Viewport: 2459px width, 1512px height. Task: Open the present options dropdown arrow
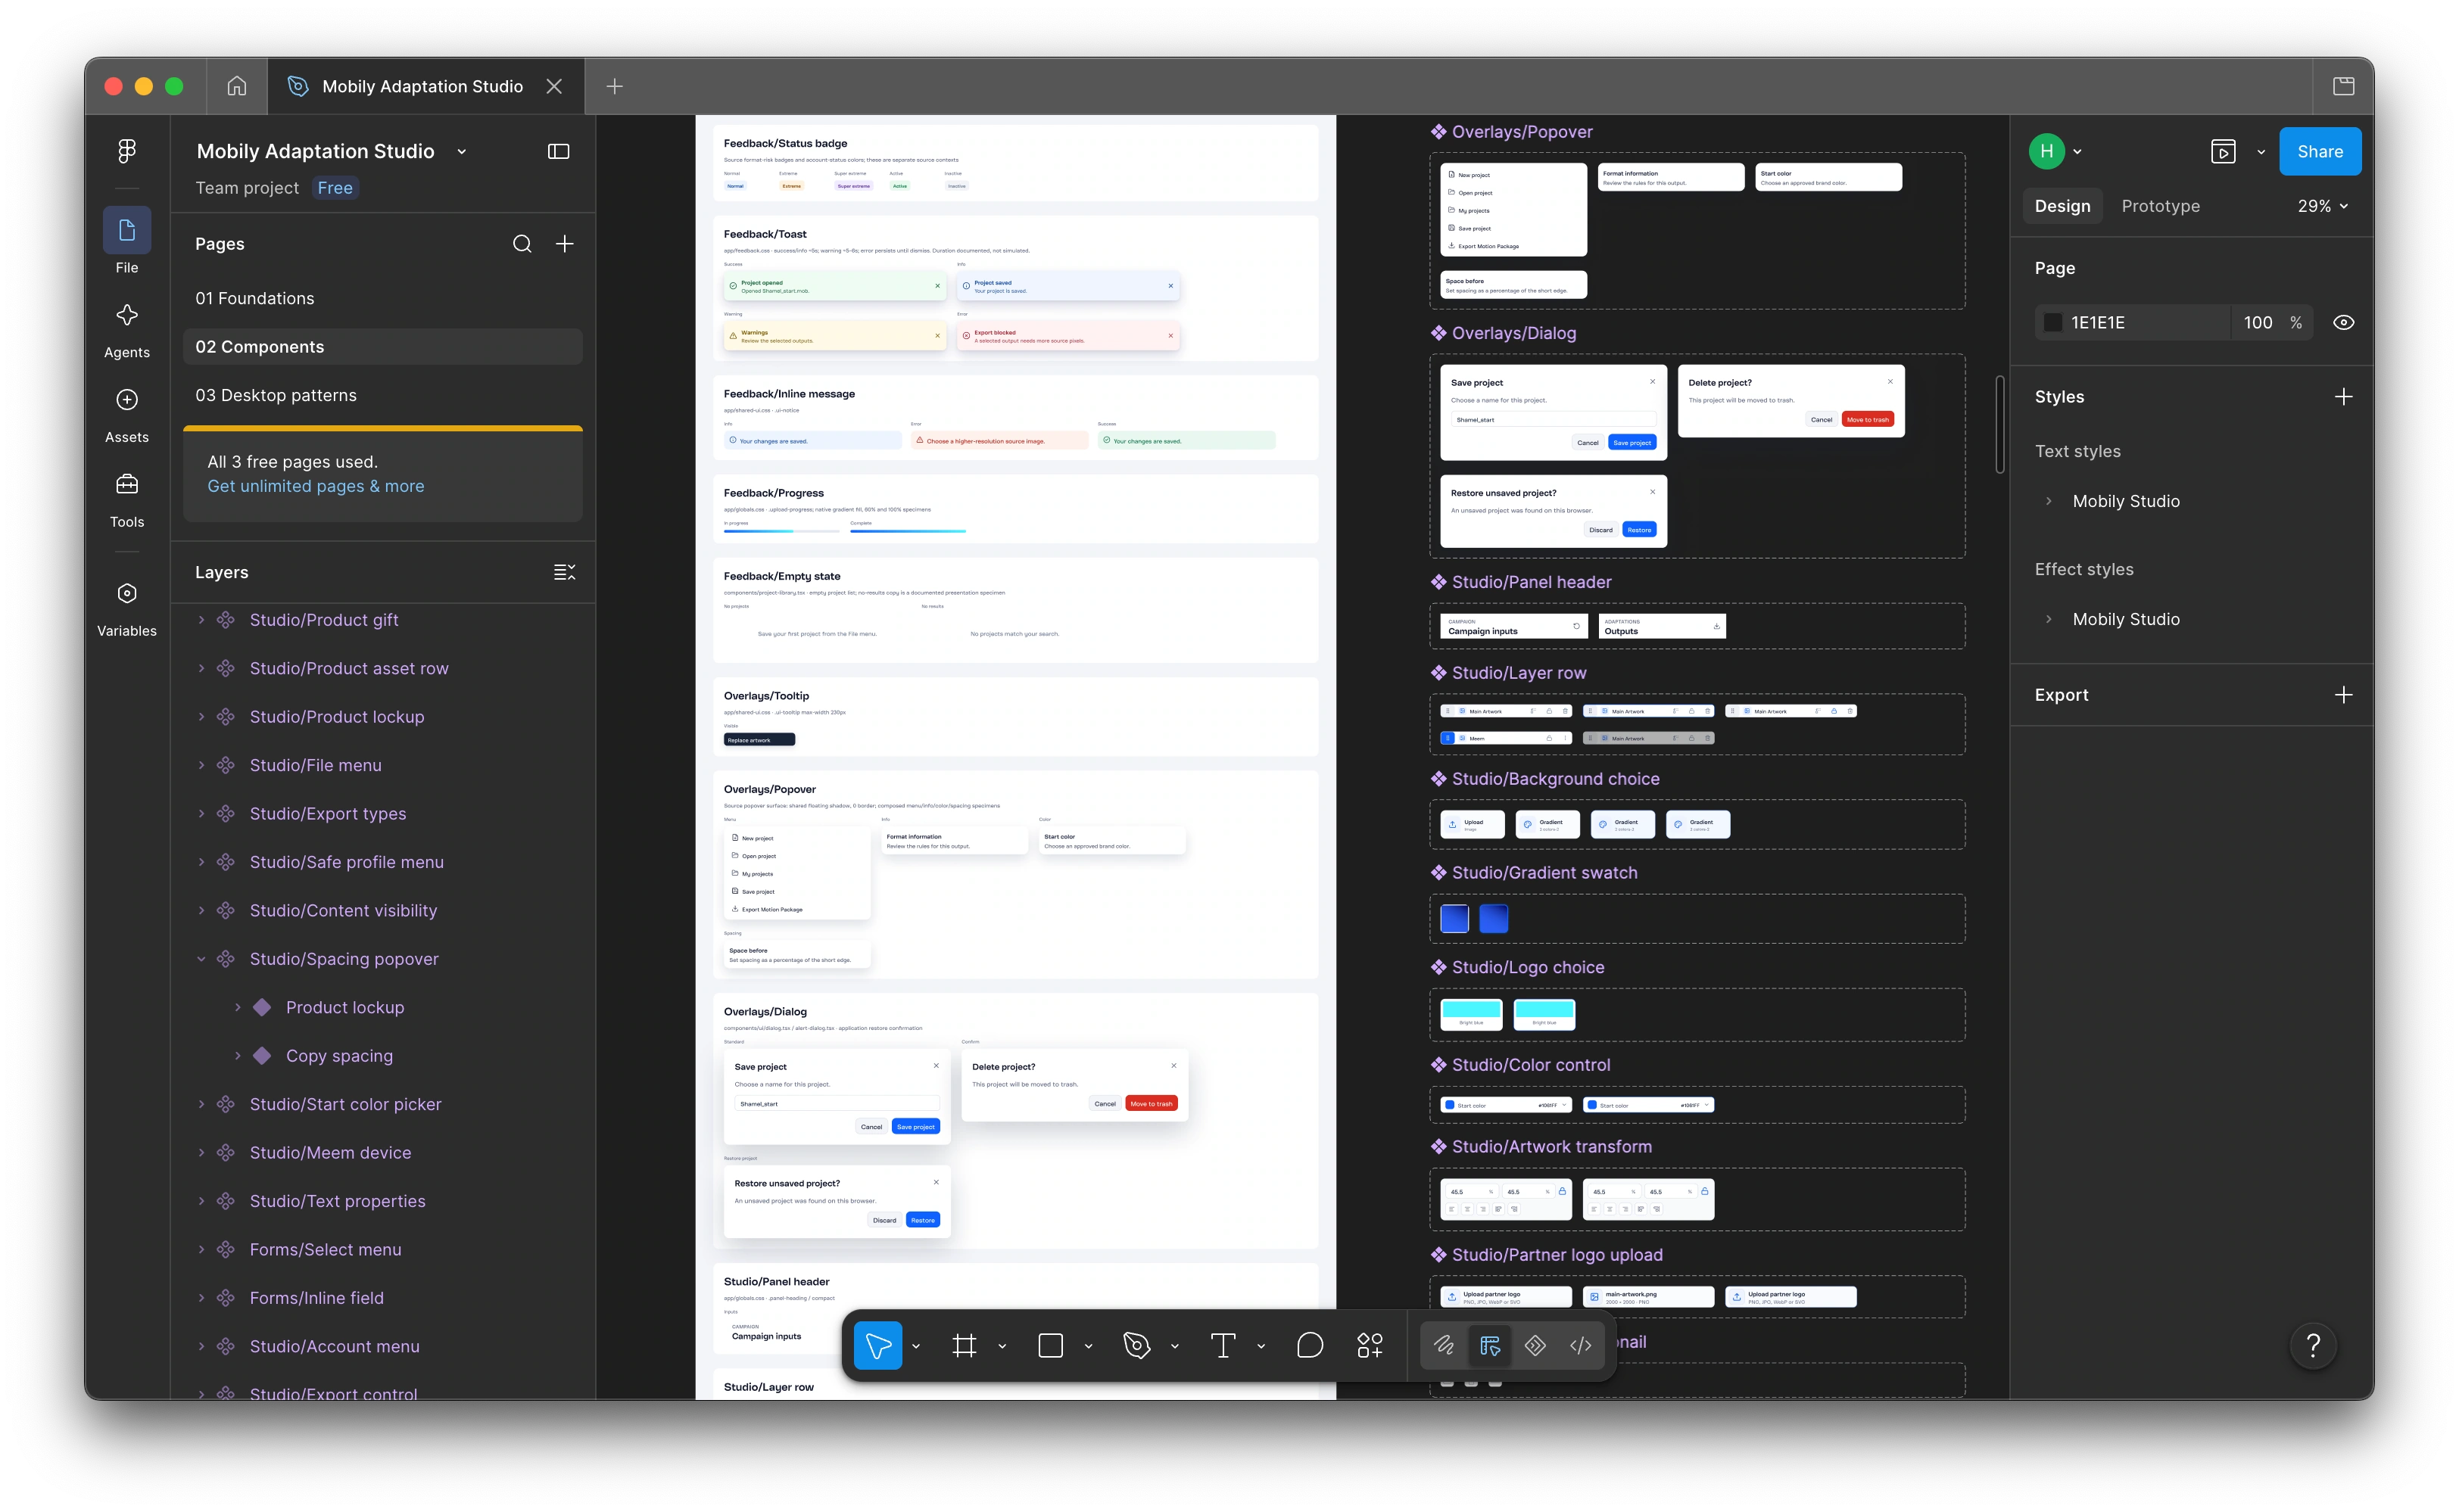click(x=2261, y=152)
